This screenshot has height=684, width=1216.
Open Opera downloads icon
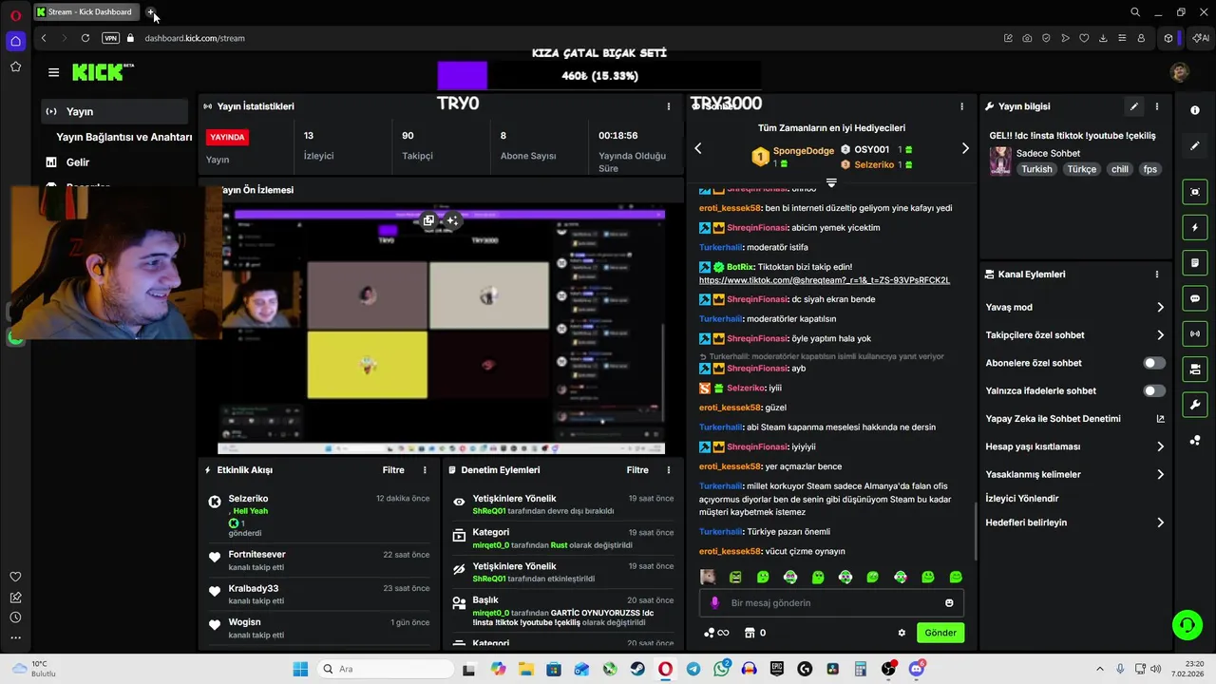click(x=1103, y=38)
